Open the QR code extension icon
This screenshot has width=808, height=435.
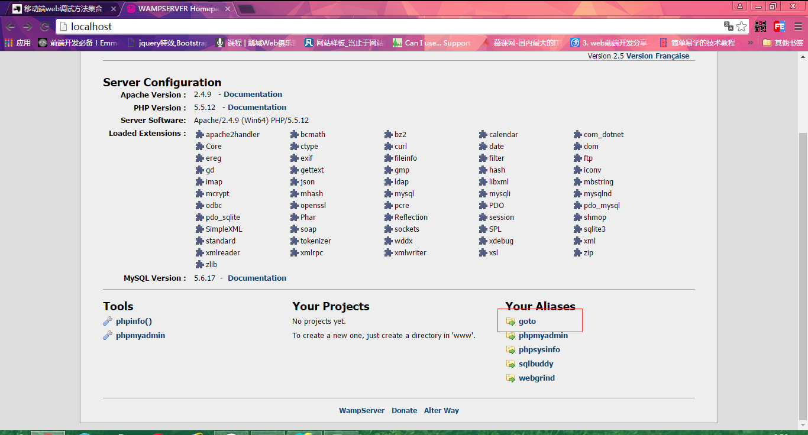(x=760, y=27)
